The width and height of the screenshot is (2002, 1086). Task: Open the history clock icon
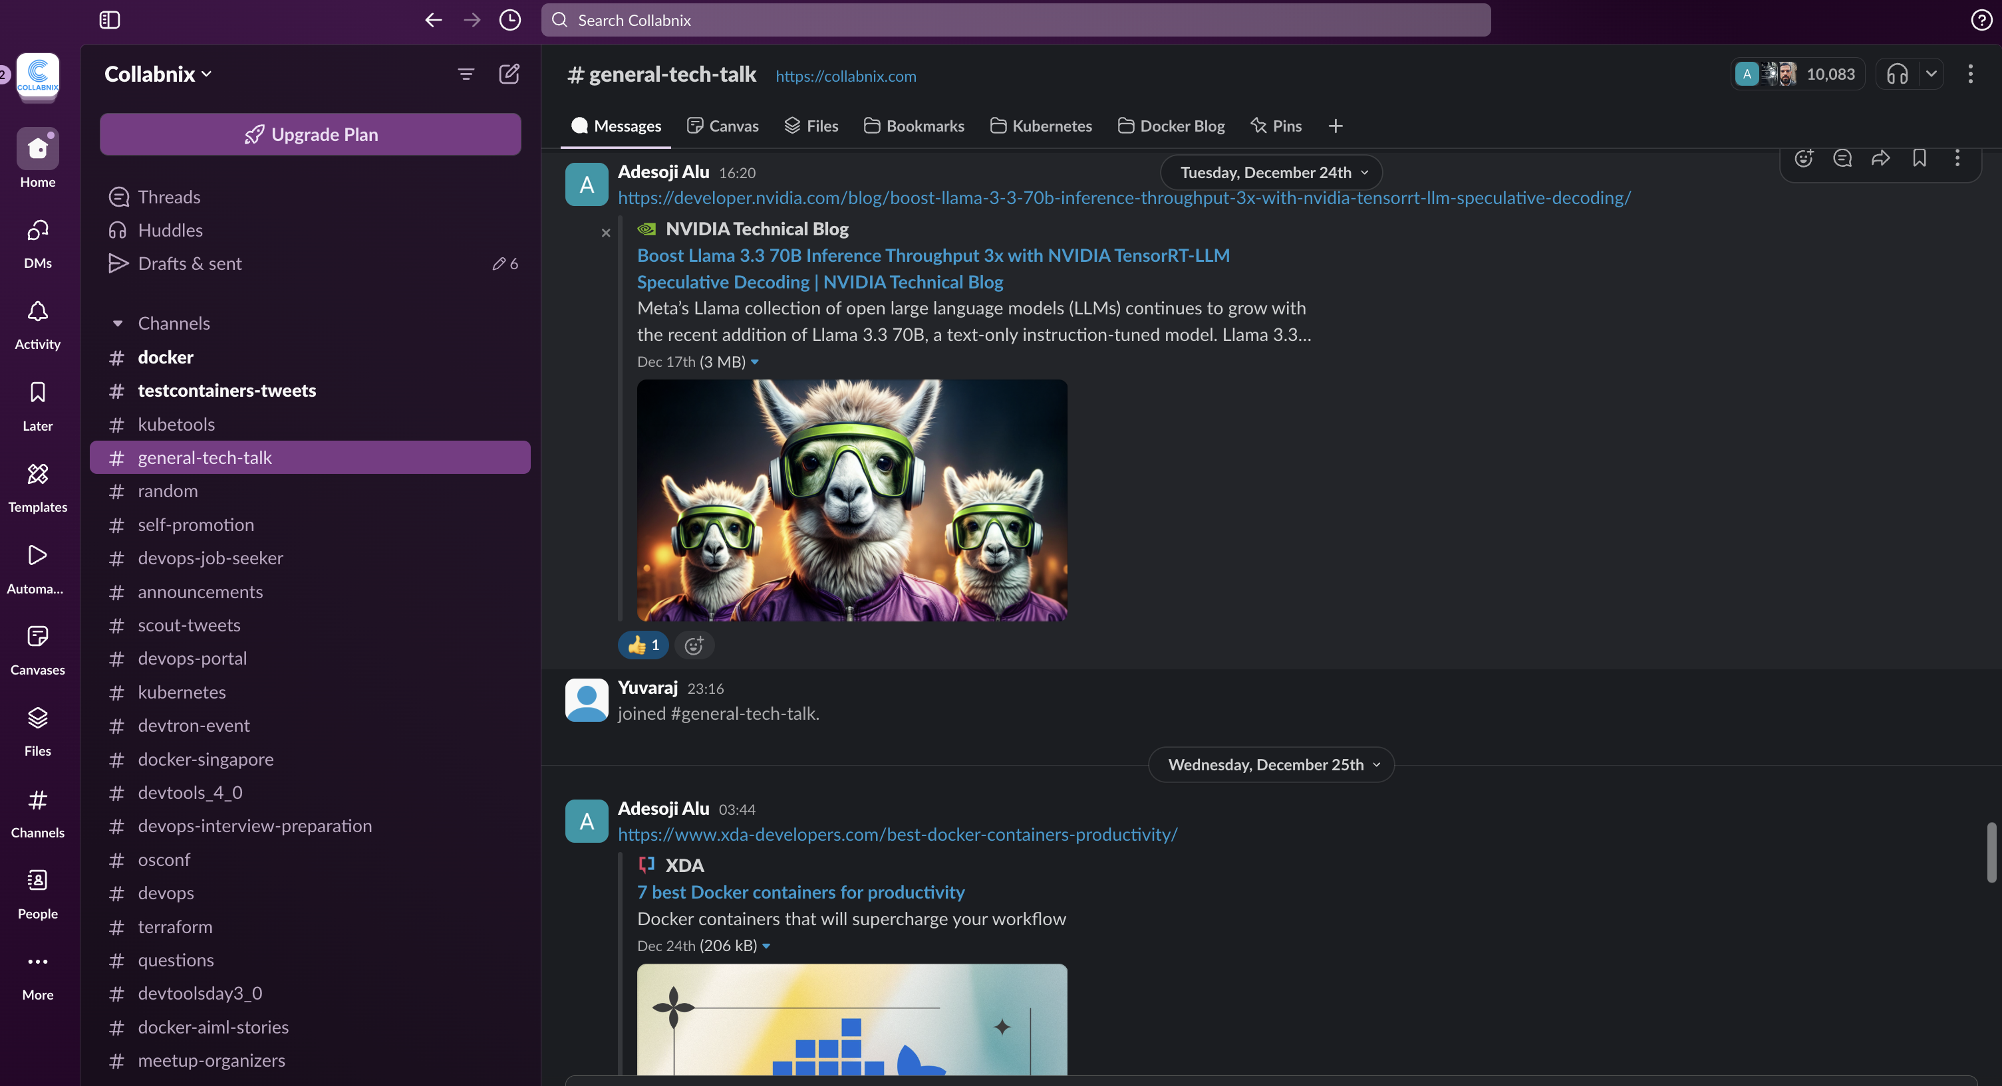pos(510,20)
